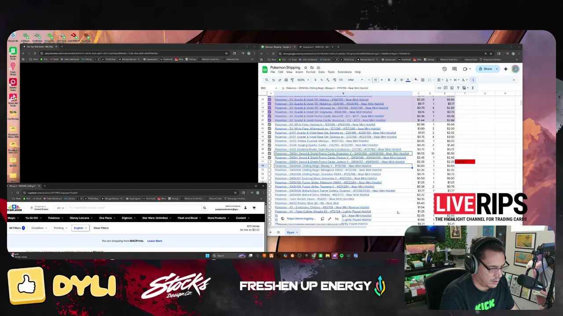Uncheck the box for the Harlequin row
563x316 pixels.
point(269,124)
